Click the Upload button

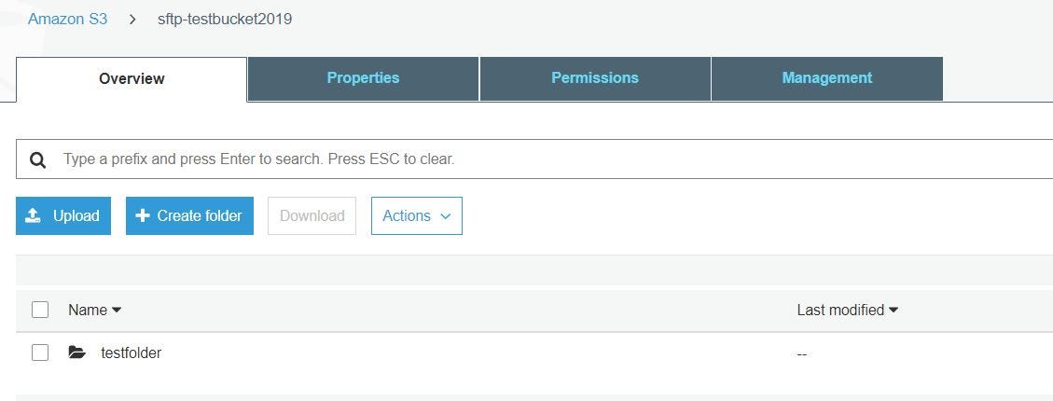[x=63, y=215]
